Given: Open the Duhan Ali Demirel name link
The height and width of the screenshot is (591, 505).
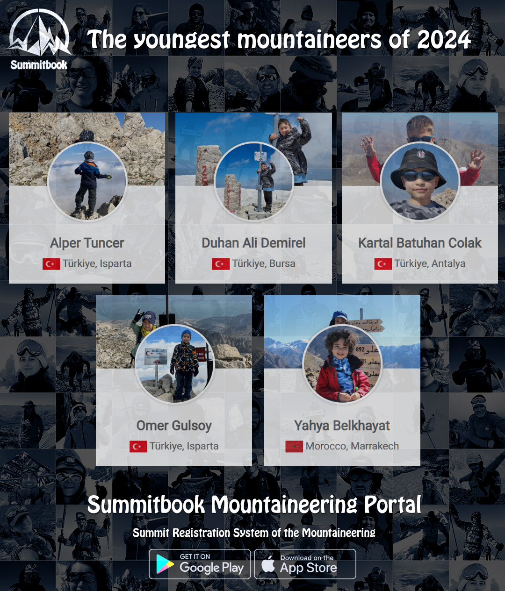Looking at the screenshot, I should pos(253,243).
